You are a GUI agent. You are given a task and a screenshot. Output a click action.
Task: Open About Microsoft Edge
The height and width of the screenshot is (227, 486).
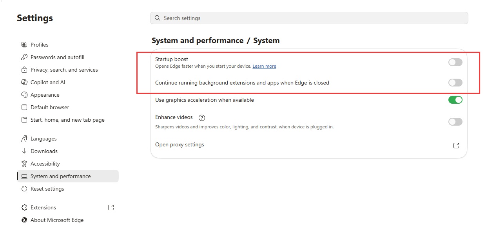[x=68, y=220]
